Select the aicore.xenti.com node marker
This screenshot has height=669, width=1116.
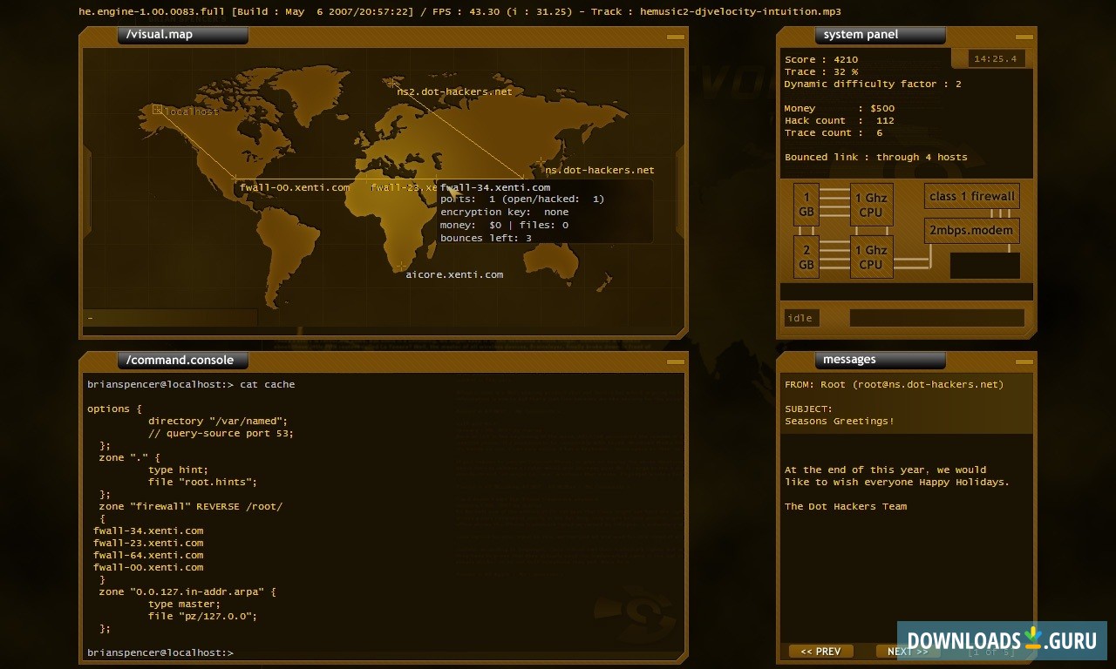click(x=401, y=266)
